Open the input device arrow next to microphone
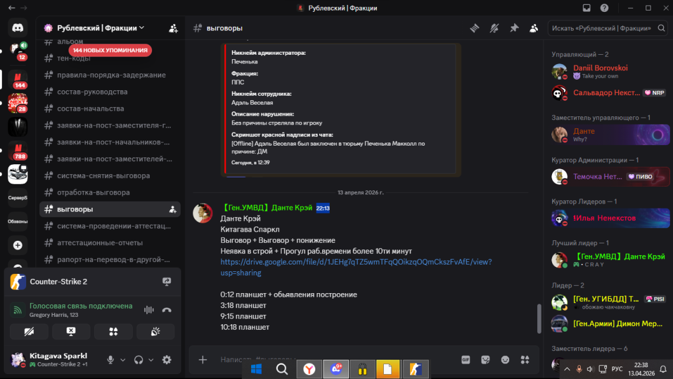 (123, 360)
